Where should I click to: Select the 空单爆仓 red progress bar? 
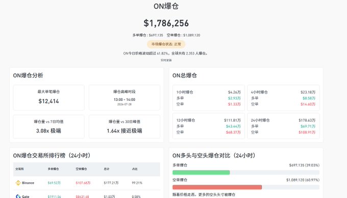(x=217, y=187)
